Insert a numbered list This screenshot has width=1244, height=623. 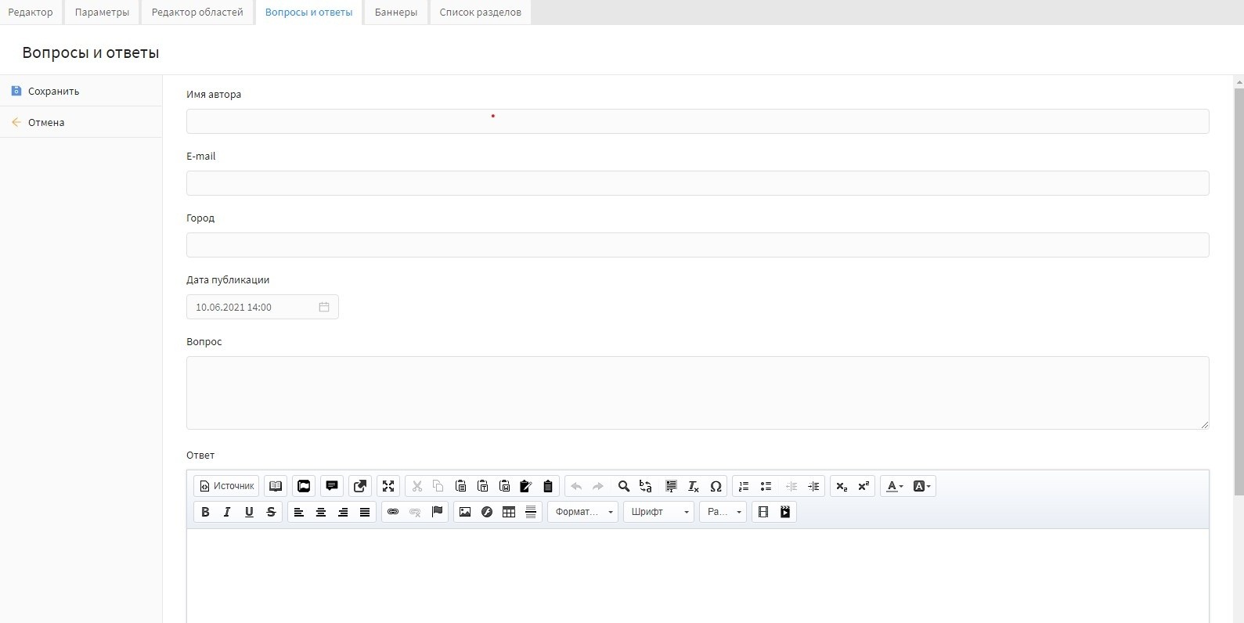pos(744,486)
